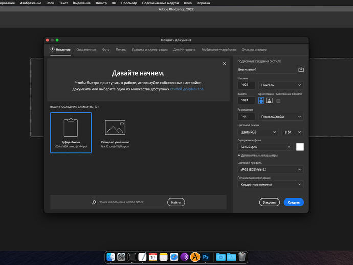Open Terminal from the dock
Viewport: 353px width, 265px height.
coord(131,257)
